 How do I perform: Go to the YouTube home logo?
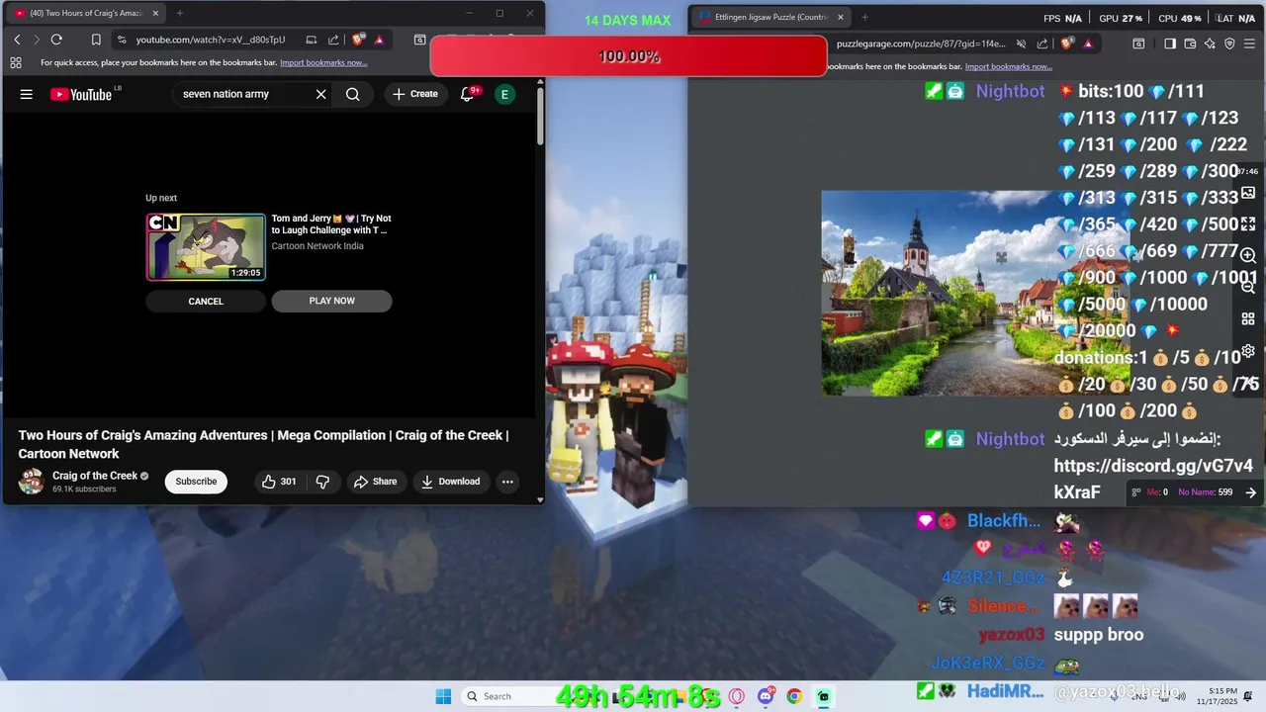click(x=81, y=94)
